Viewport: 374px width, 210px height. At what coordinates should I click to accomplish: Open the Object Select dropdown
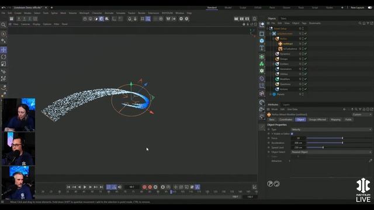pyautogui.click(x=331, y=152)
